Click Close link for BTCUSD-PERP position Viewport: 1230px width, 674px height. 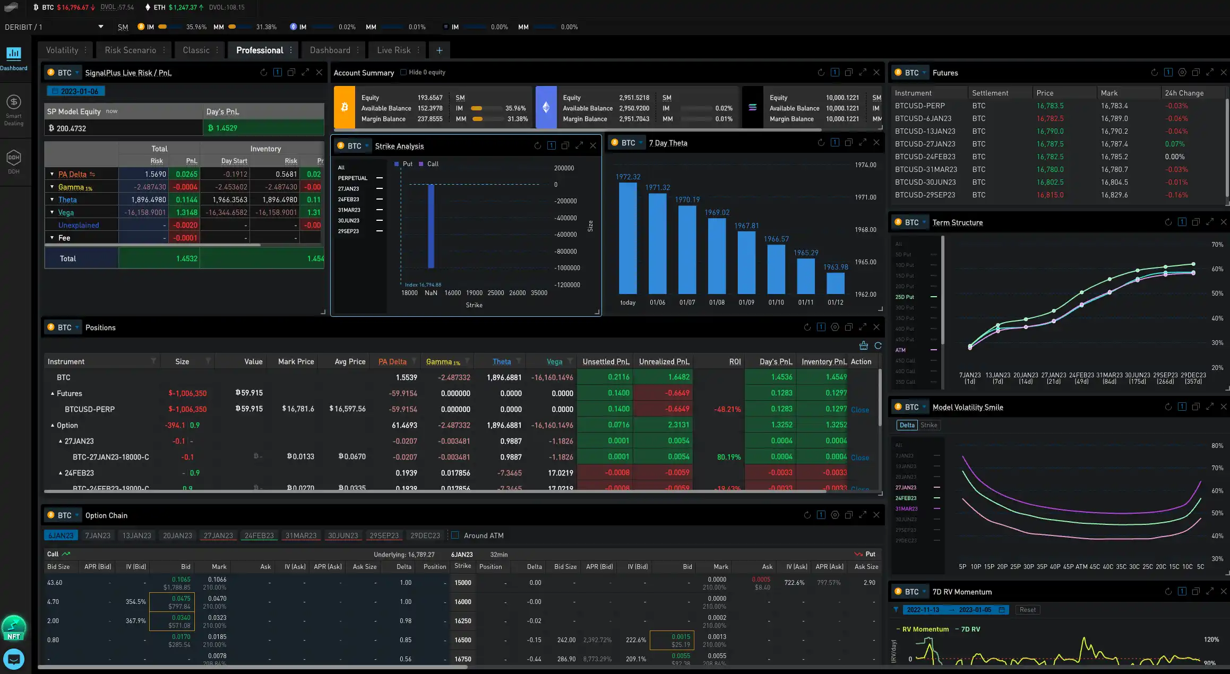point(860,410)
